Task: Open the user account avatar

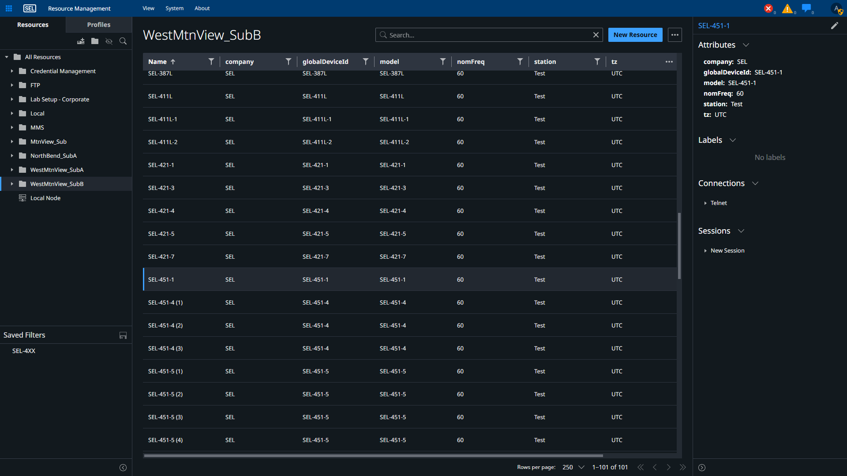Action: pyautogui.click(x=836, y=8)
